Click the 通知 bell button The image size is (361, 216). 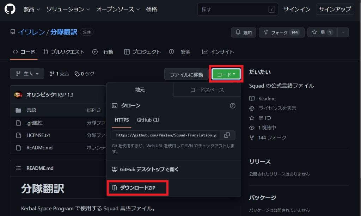coord(244,32)
